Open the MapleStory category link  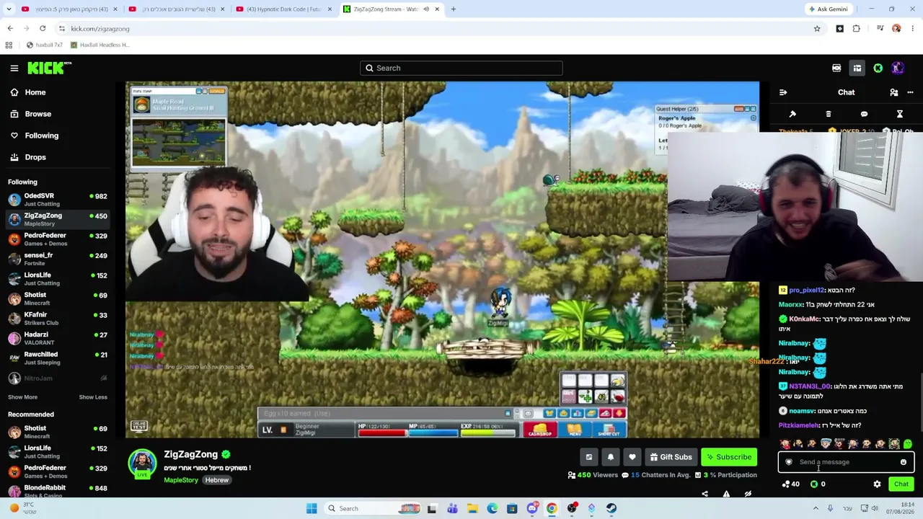[x=181, y=480]
